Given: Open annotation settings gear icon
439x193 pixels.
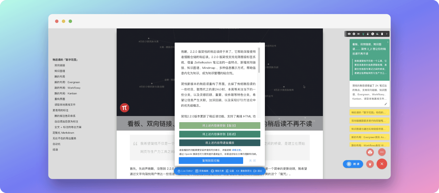Looking at the screenshot, I should 354,34.
